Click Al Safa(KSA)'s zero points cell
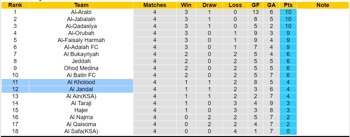This screenshot has width=350, height=137. point(288,131)
